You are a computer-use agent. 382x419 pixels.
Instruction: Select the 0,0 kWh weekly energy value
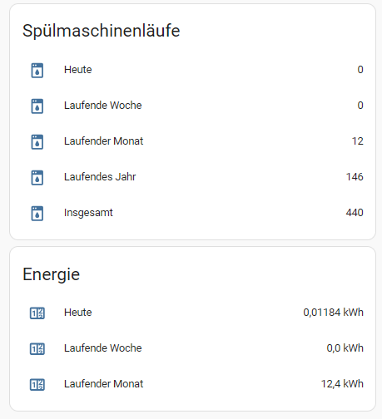click(345, 348)
